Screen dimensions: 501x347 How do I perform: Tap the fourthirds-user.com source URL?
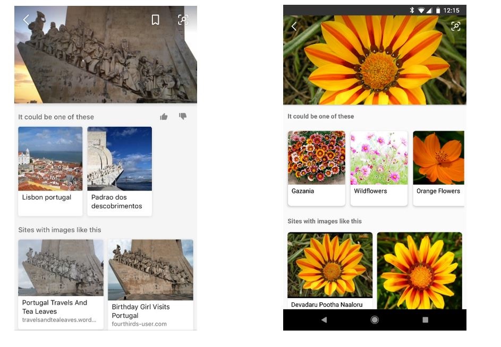[x=139, y=324]
